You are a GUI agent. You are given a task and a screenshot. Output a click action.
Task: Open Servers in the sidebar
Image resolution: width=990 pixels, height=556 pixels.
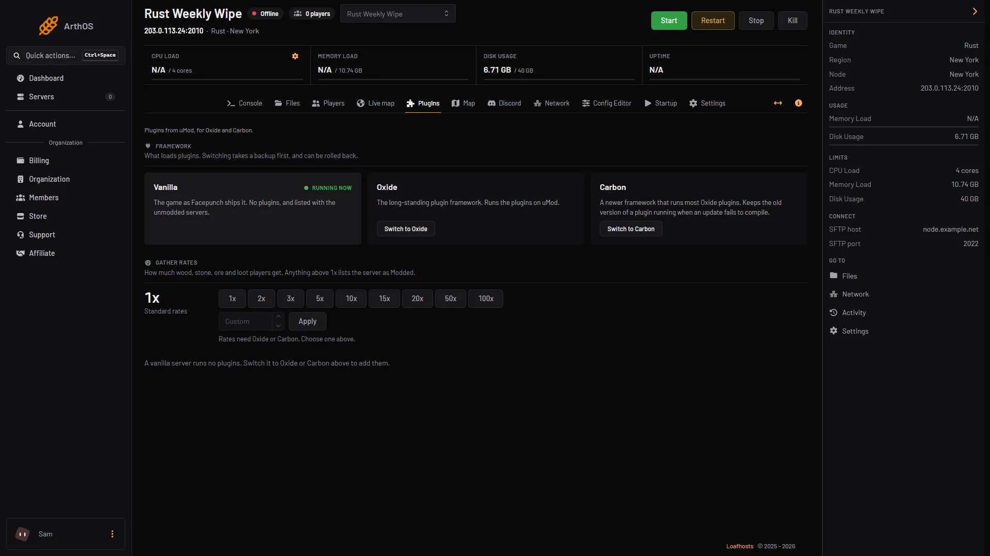[65, 97]
